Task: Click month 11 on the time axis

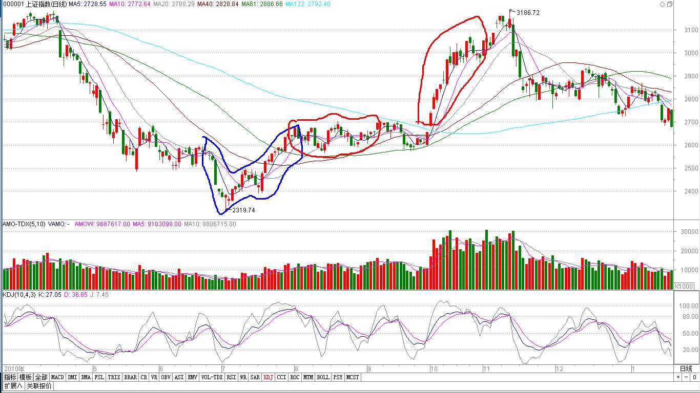Action: click(x=487, y=368)
